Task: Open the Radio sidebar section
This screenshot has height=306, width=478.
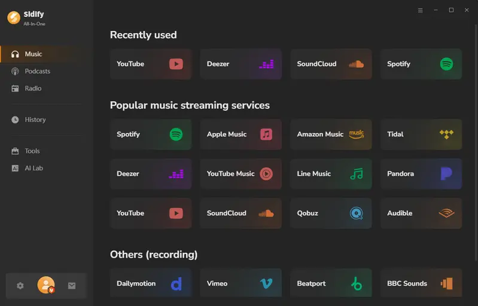Action: pos(33,88)
